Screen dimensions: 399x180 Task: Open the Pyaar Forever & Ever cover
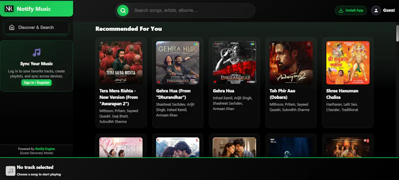pyautogui.click(x=121, y=147)
